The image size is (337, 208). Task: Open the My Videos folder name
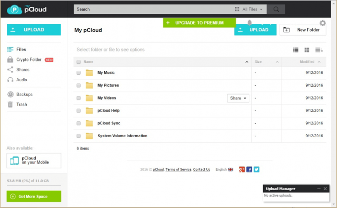tap(107, 98)
